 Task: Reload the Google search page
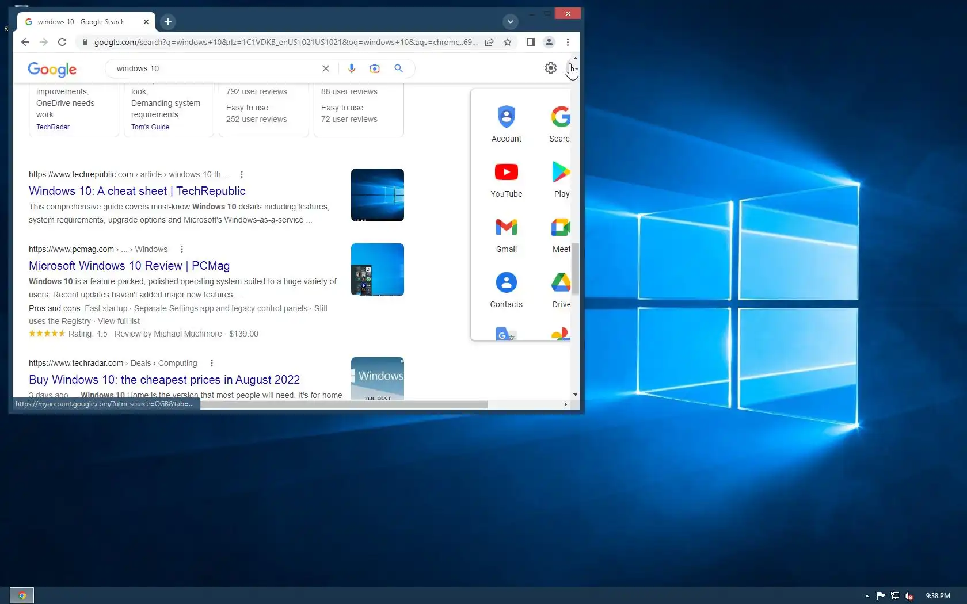point(62,42)
